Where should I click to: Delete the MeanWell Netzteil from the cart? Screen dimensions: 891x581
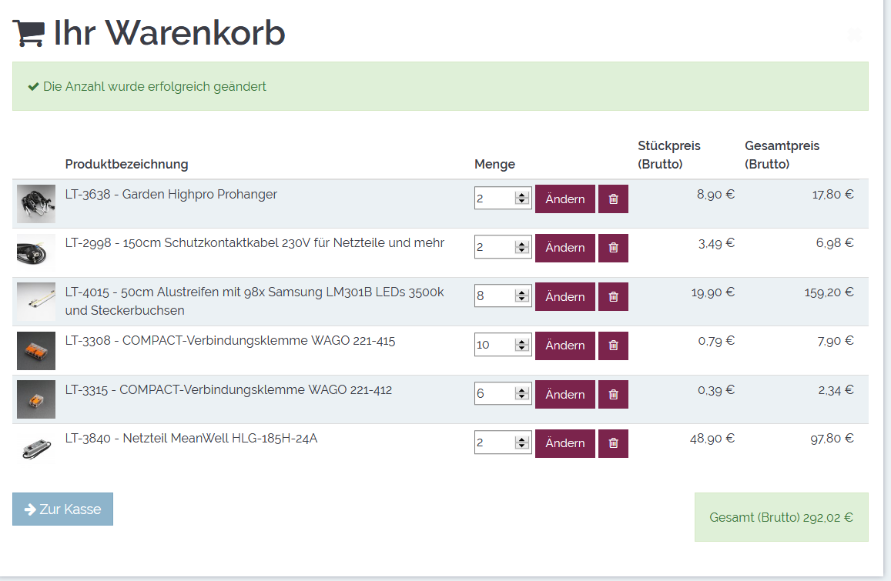point(613,443)
